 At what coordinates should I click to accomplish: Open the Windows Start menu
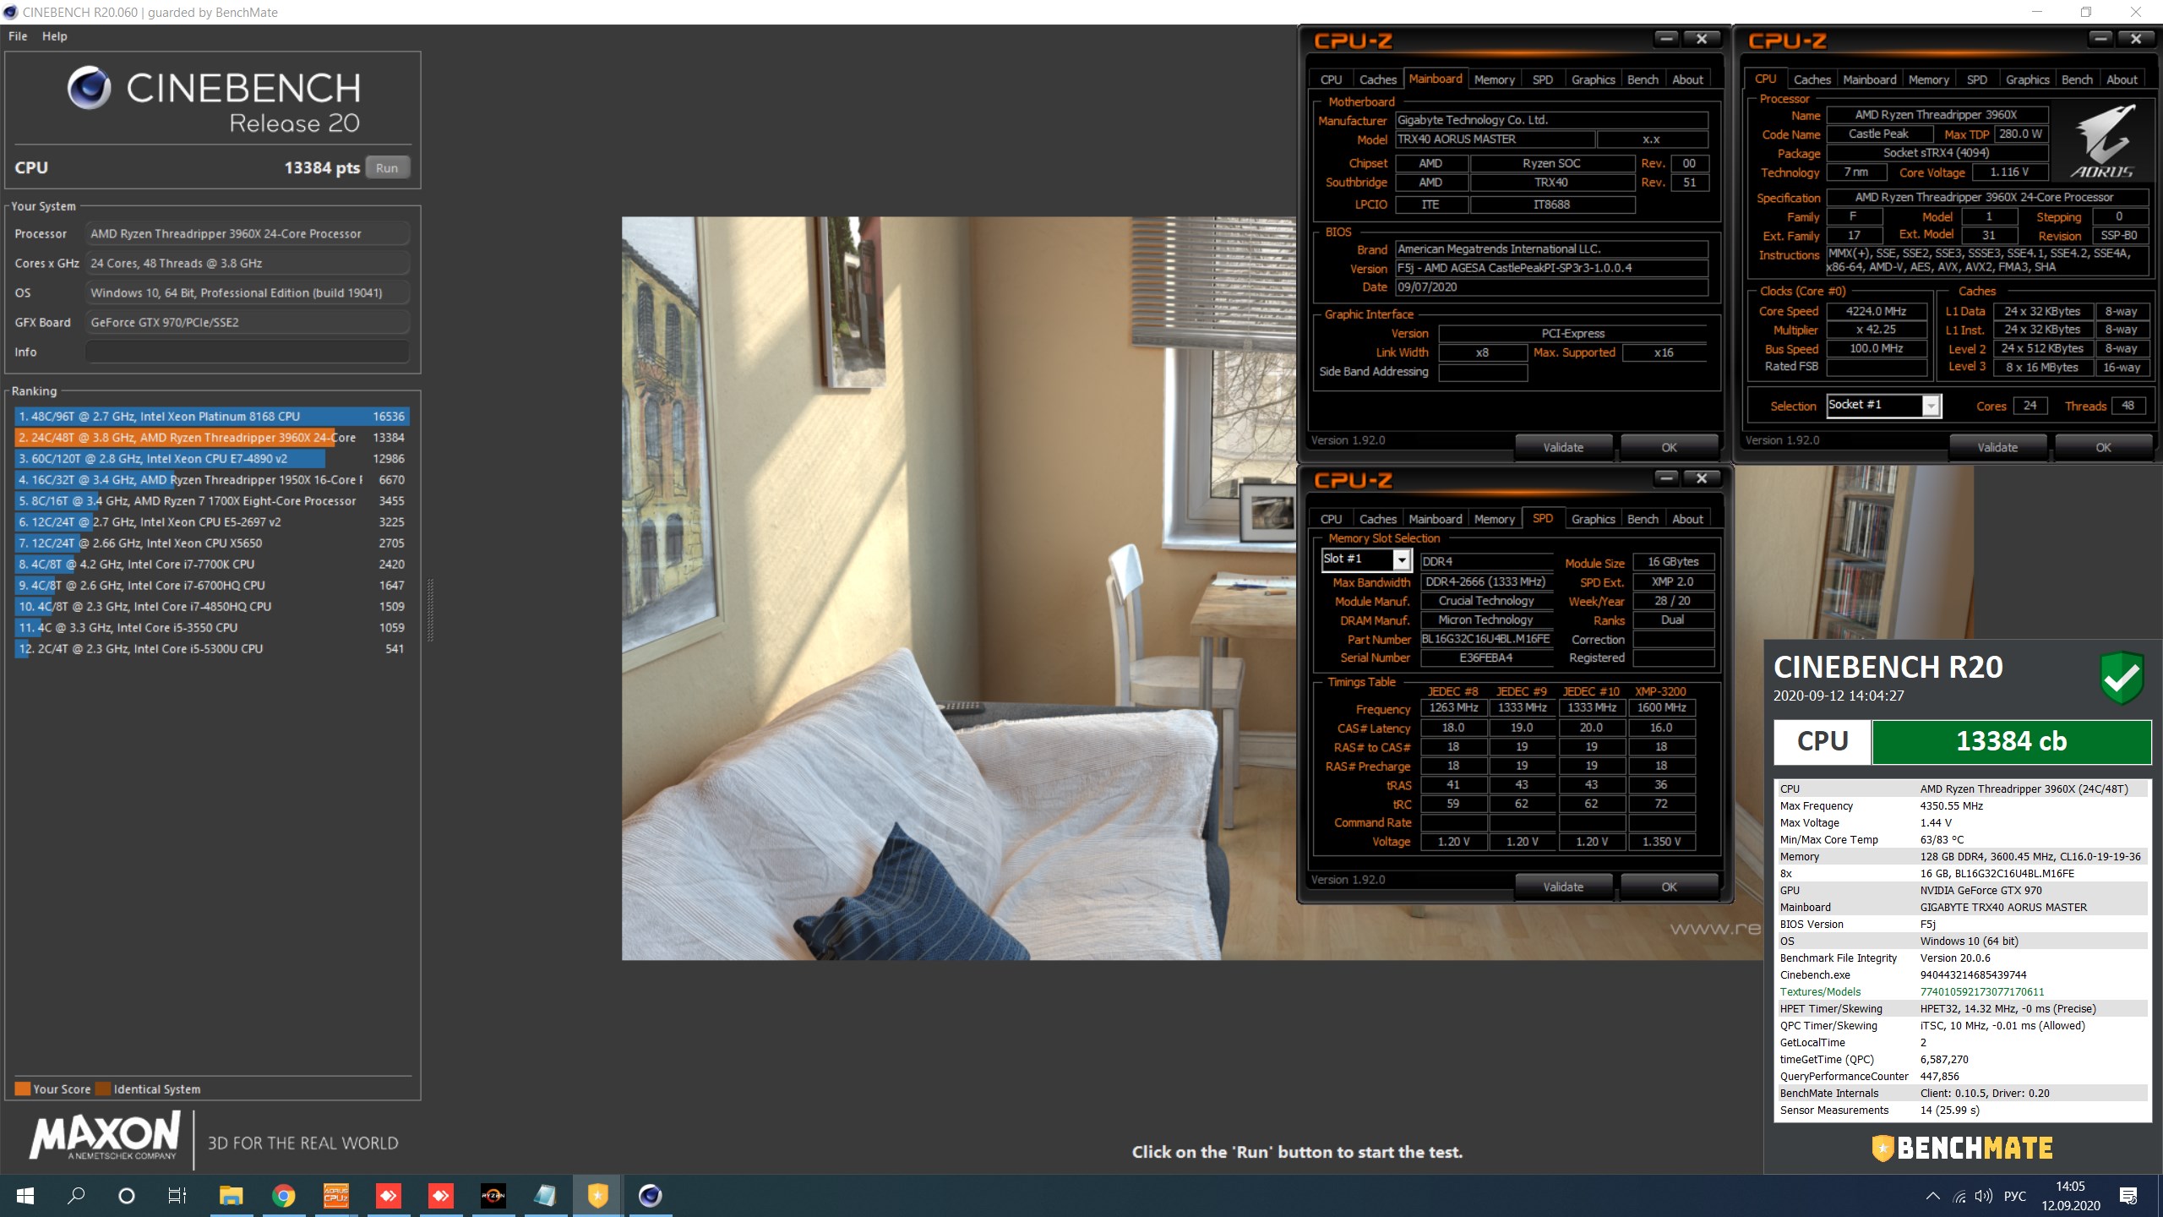point(25,1195)
